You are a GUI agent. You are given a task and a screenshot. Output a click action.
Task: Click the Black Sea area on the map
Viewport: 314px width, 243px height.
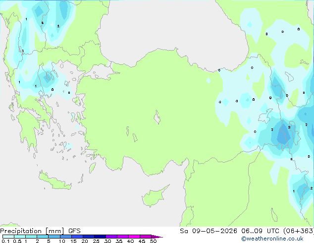(x=172, y=30)
